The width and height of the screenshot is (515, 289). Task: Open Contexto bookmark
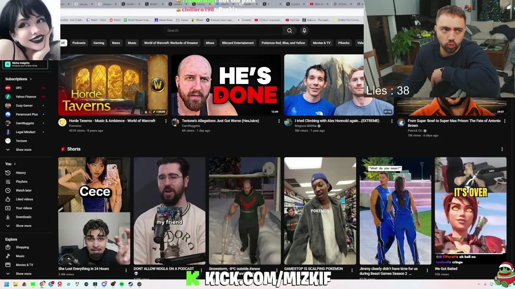[x=244, y=20]
